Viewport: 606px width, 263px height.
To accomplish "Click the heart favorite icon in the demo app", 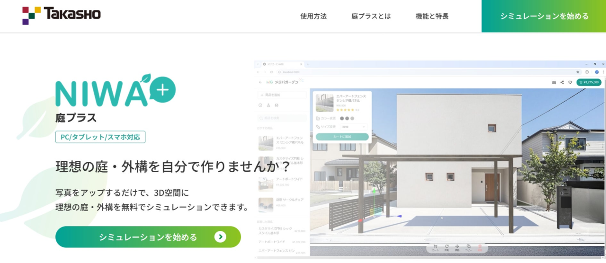I will 570,82.
